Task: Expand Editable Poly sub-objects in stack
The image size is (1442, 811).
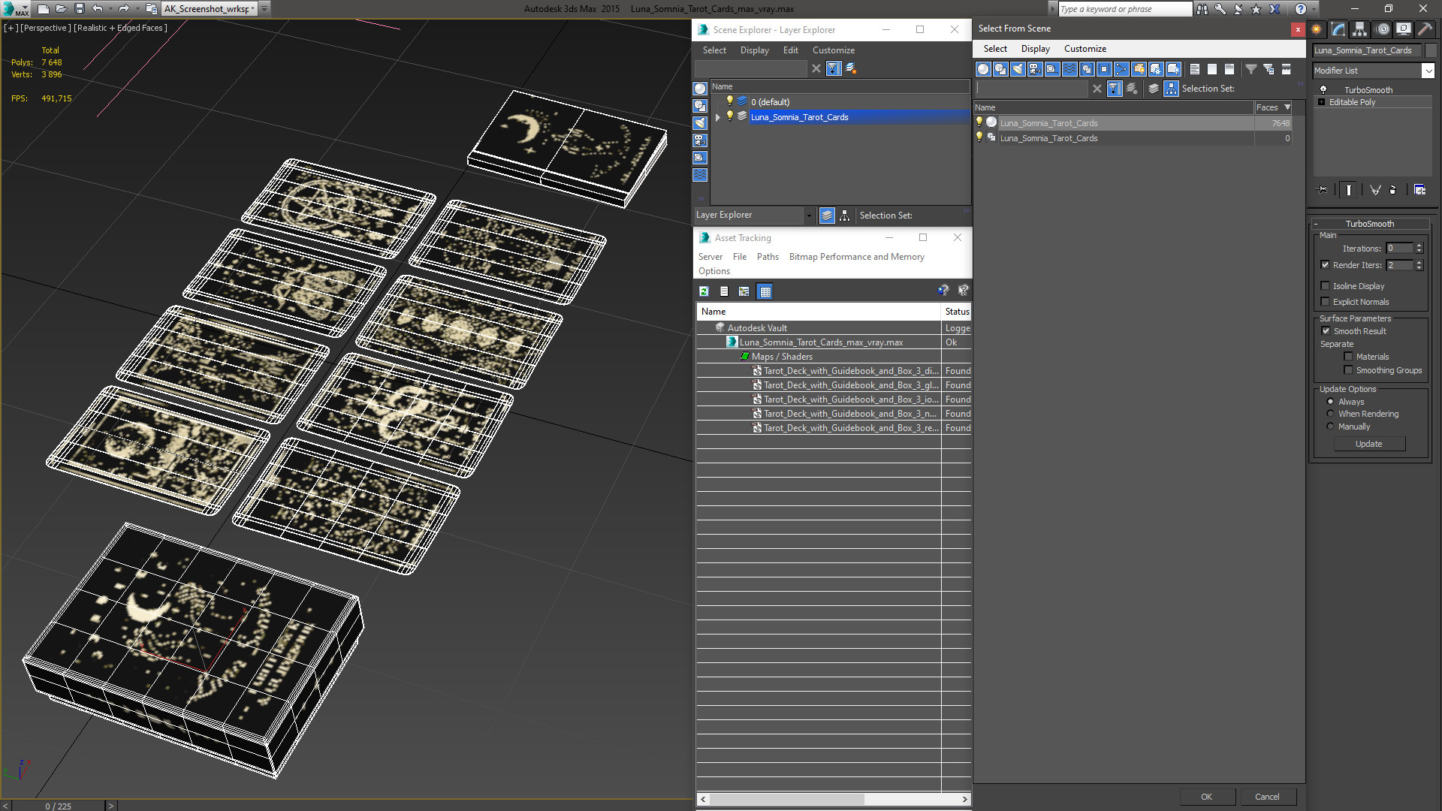Action: pos(1321,102)
